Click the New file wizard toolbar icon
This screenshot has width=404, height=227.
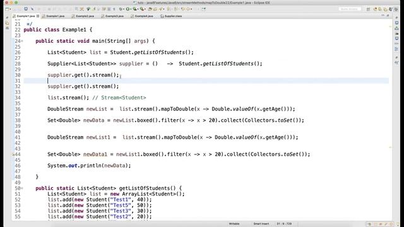7,9
